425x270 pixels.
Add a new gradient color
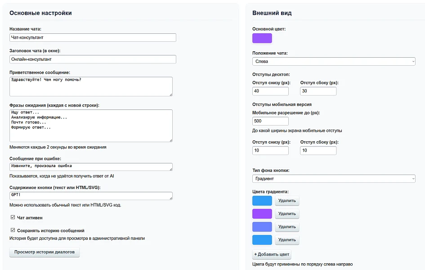coord(272,254)
